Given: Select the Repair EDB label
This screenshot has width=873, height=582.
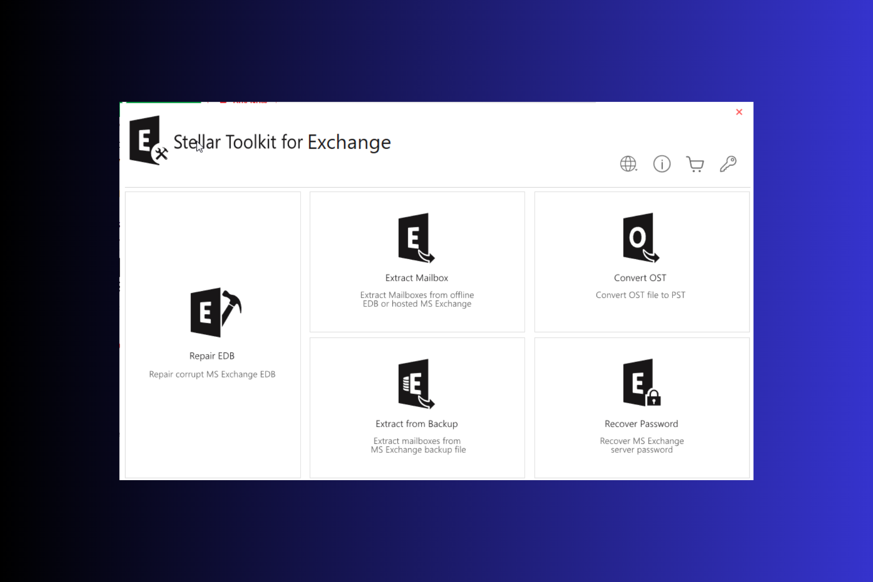Looking at the screenshot, I should coord(212,356).
